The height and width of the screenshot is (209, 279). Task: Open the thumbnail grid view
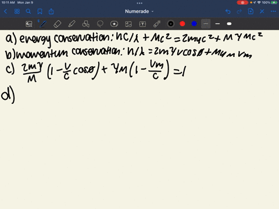[x=17, y=12]
